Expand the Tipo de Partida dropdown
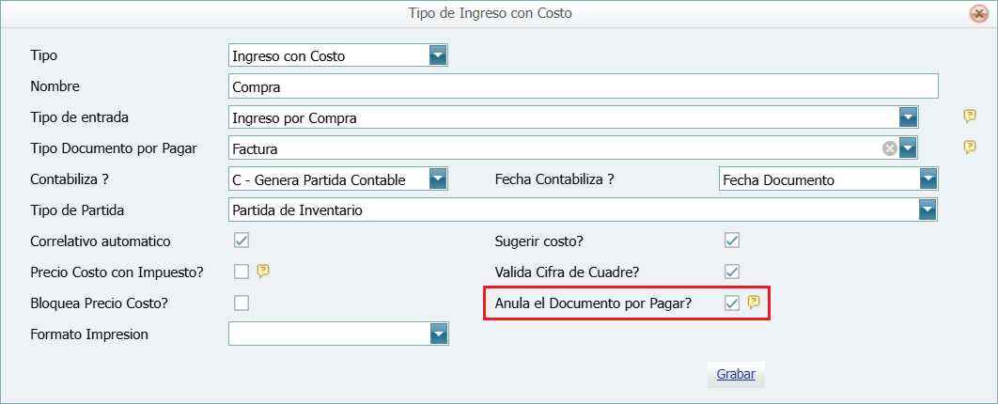The image size is (998, 404). pyautogui.click(x=928, y=210)
